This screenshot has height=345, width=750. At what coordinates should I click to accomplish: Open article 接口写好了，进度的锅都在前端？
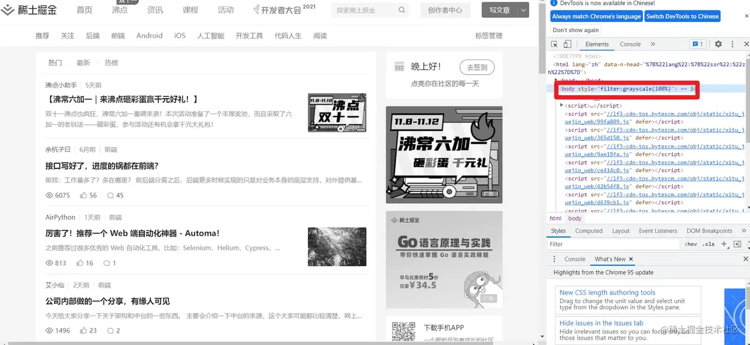[102, 166]
